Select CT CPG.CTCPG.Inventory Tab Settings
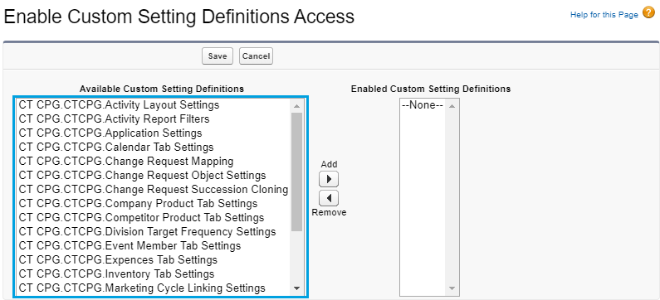The image size is (660, 300). pyautogui.click(x=154, y=274)
